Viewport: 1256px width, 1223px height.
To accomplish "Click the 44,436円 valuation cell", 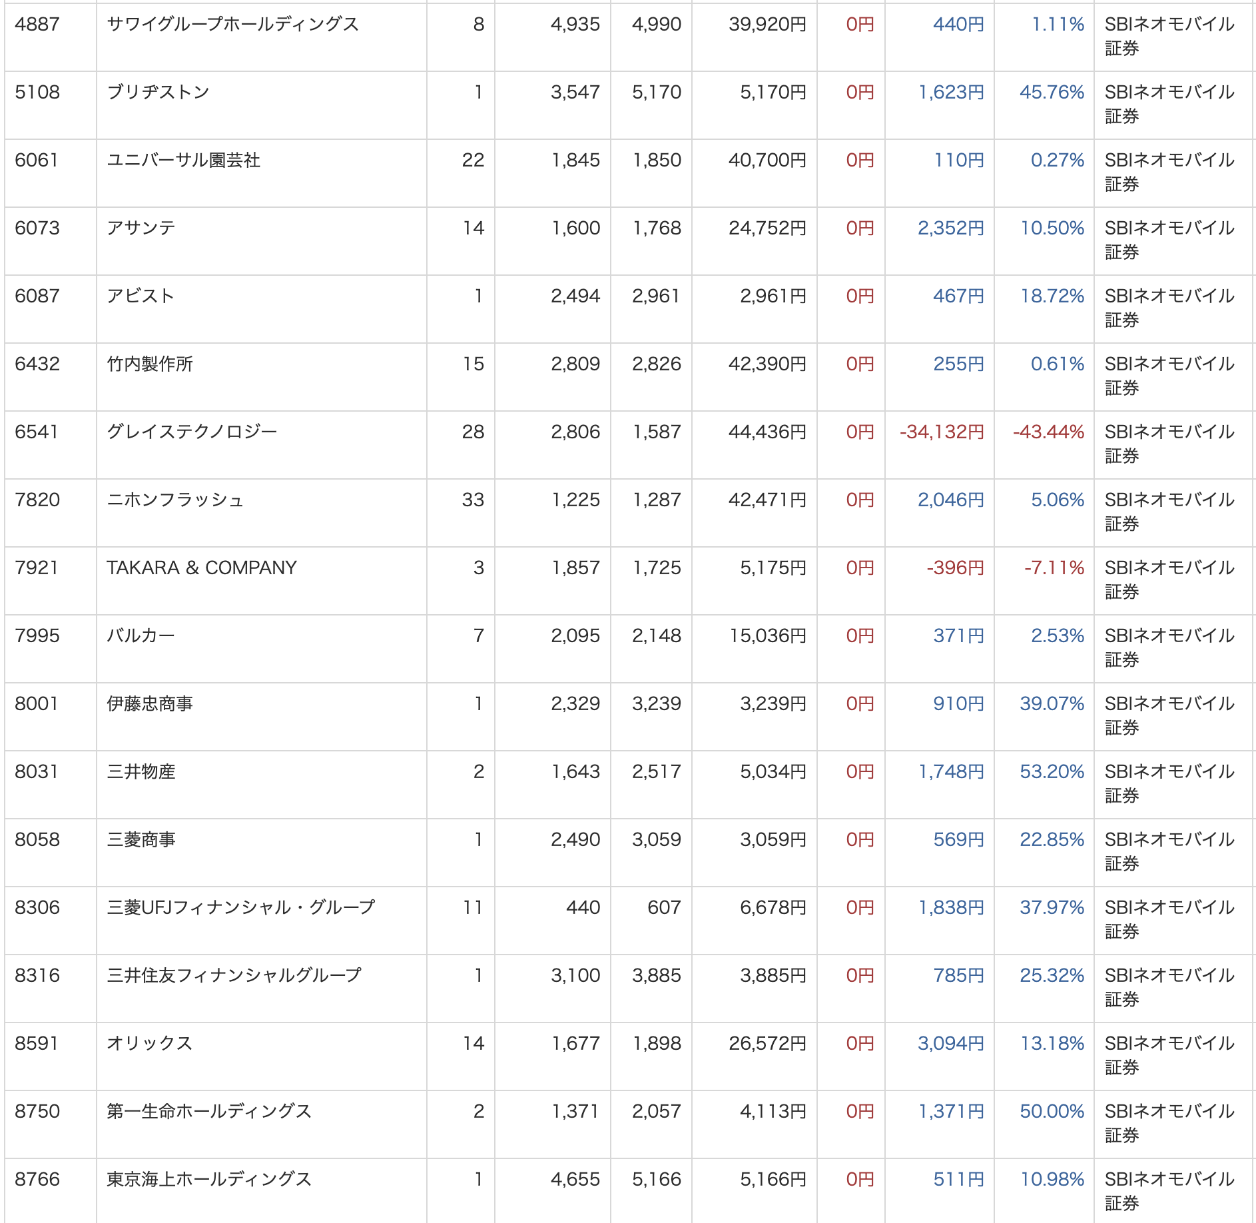I will (x=767, y=432).
